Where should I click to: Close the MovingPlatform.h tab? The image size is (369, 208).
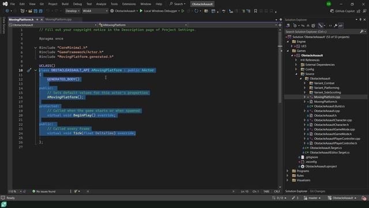click(42, 20)
